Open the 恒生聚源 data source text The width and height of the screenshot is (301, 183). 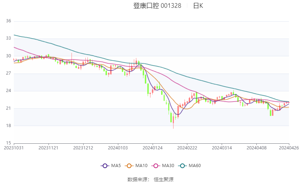pos(164,179)
